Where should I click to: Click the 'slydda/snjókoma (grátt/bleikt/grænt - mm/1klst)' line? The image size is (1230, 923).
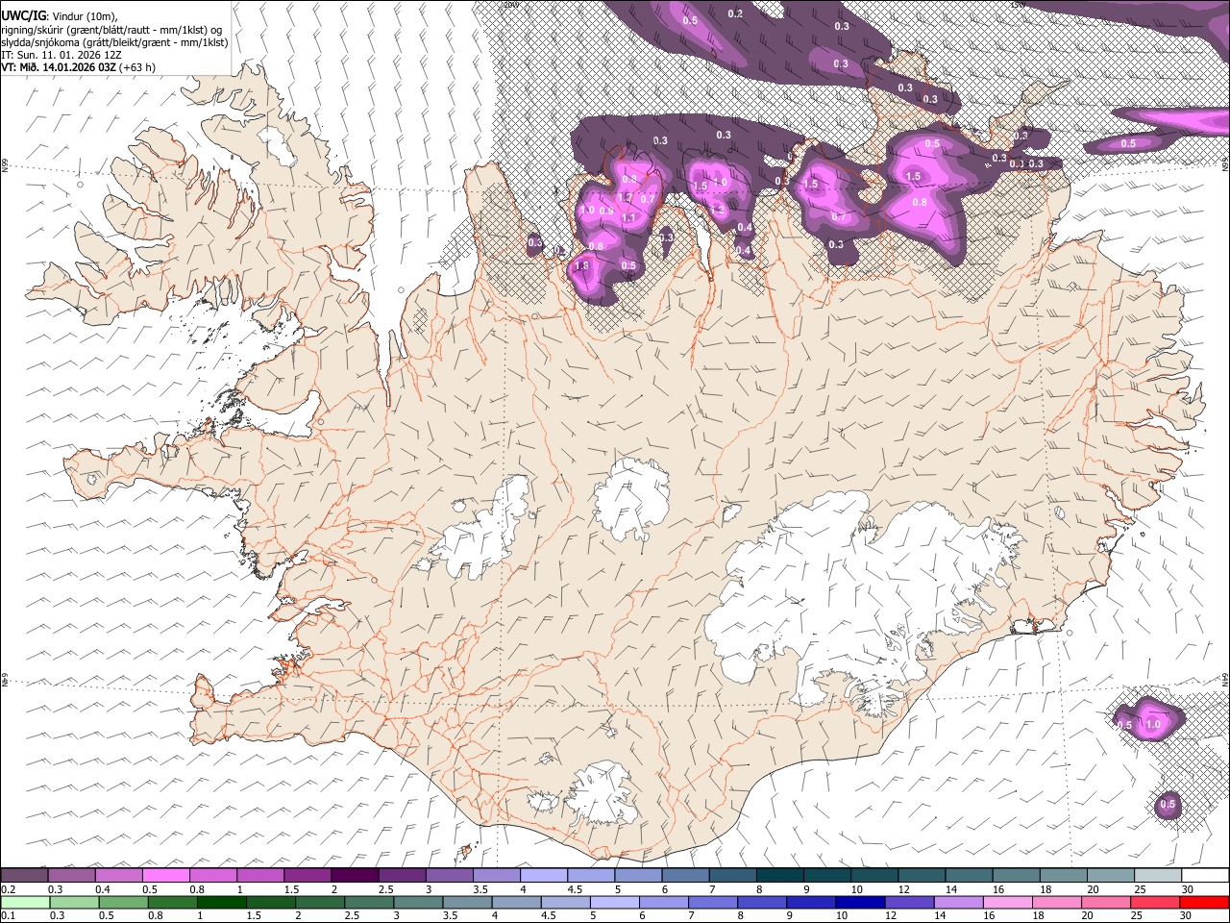tap(114, 42)
